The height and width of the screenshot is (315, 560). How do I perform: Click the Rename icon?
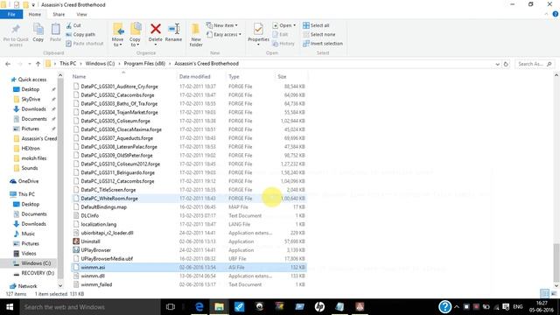click(174, 29)
